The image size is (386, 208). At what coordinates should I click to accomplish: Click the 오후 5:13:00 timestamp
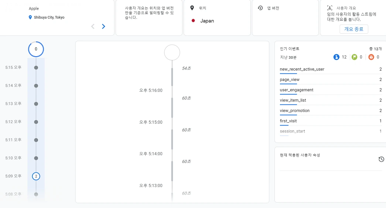(x=151, y=185)
